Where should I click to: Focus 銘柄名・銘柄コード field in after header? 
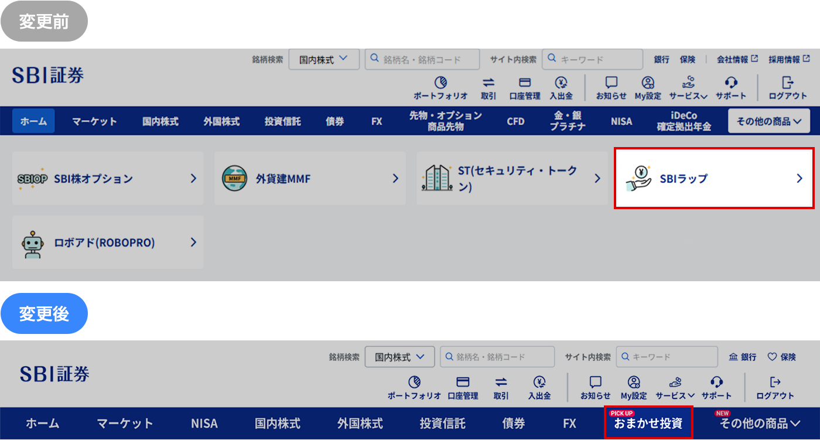[x=497, y=357]
